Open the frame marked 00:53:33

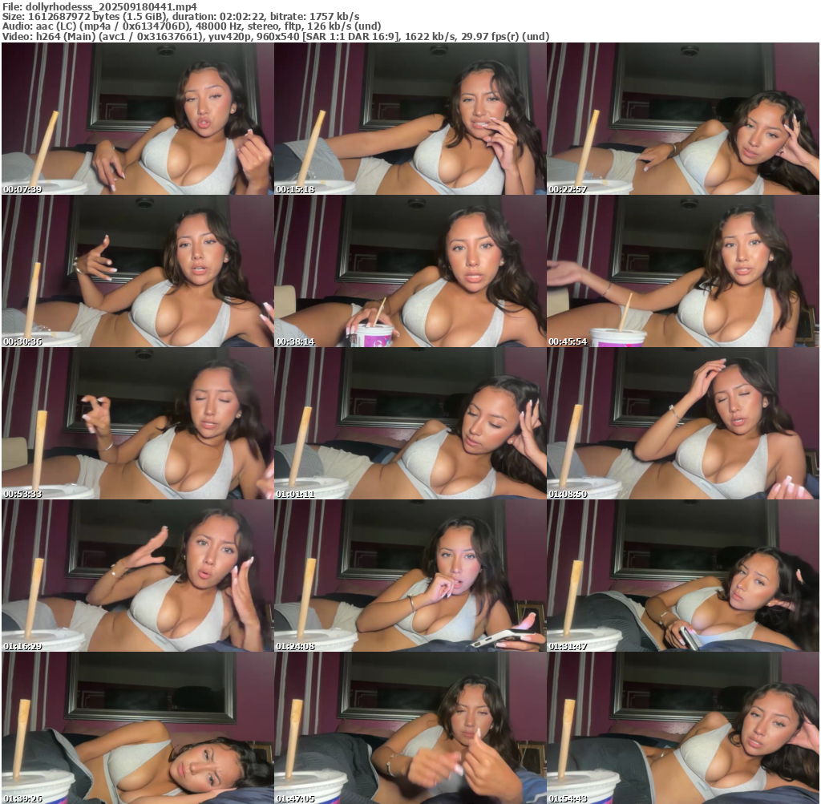138,424
